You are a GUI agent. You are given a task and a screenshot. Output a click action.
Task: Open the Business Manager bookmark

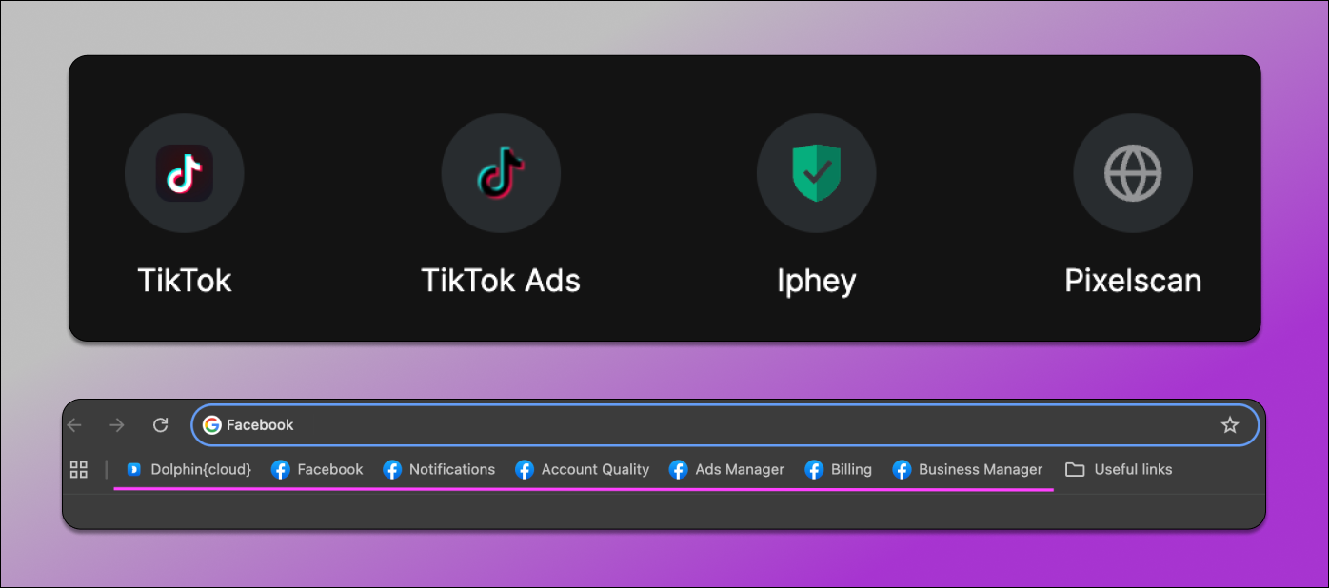(x=967, y=469)
